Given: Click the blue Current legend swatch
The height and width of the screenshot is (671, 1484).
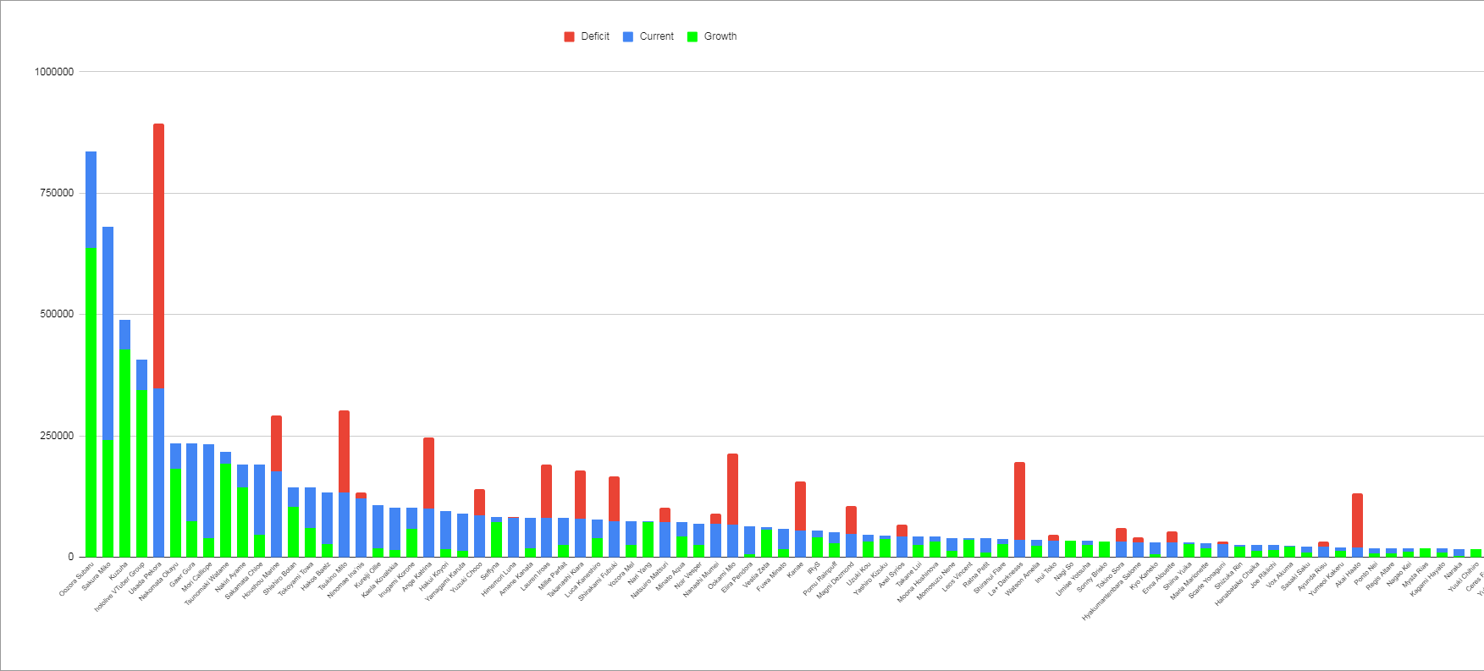Looking at the screenshot, I should 628,36.
